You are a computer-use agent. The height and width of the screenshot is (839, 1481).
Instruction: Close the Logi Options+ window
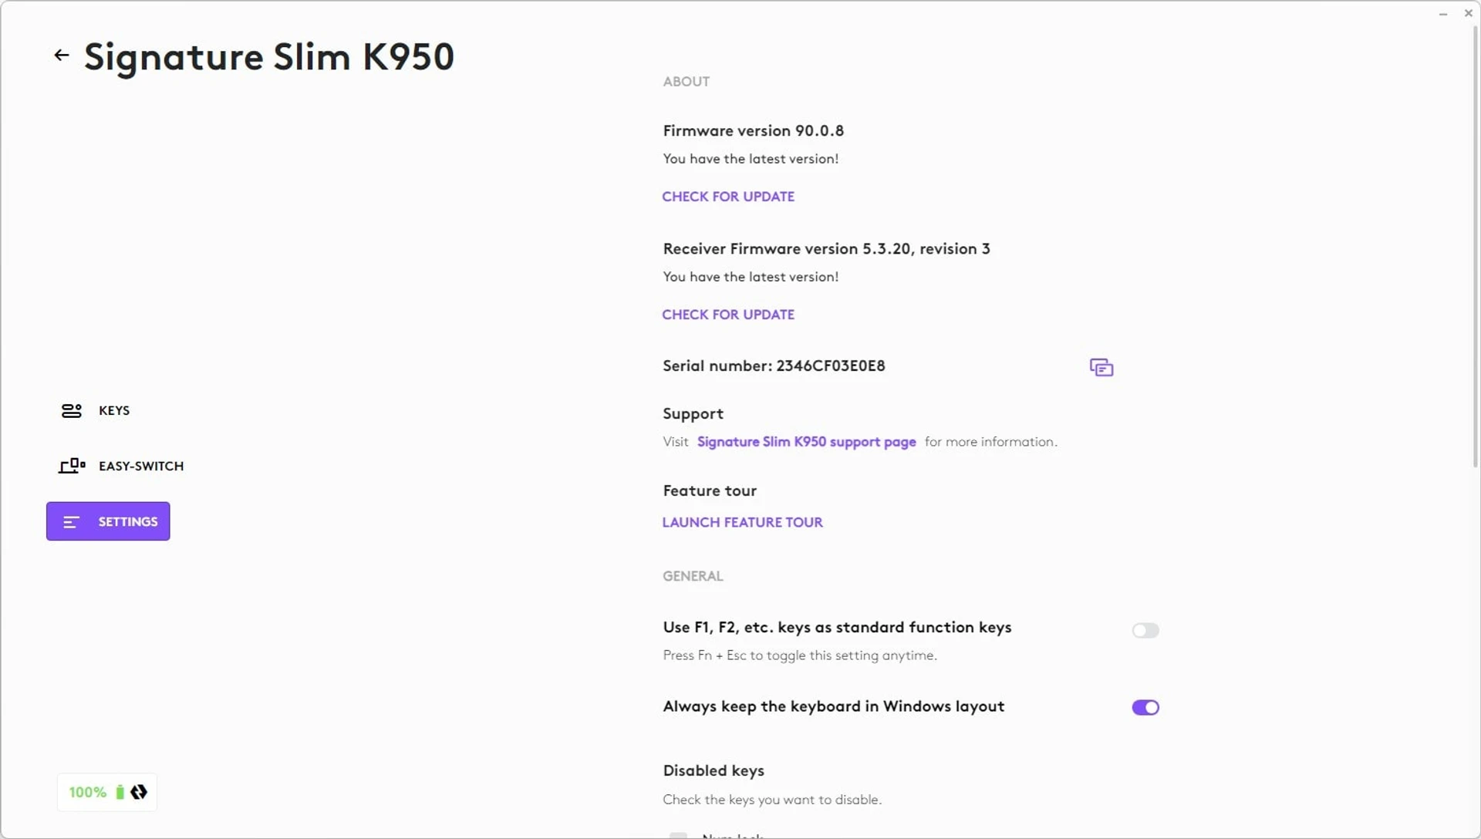pyautogui.click(x=1469, y=13)
